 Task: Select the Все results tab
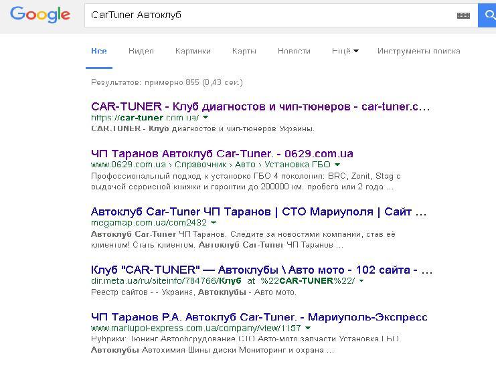[99, 51]
